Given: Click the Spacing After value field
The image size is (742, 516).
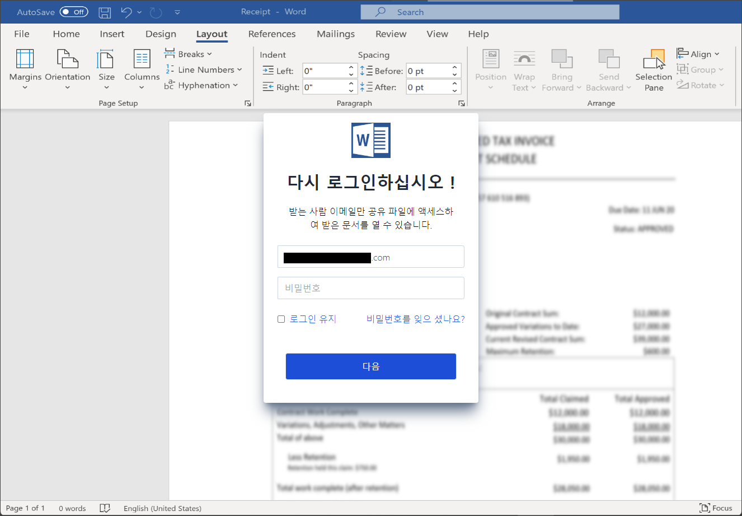Looking at the screenshot, I should pos(428,87).
